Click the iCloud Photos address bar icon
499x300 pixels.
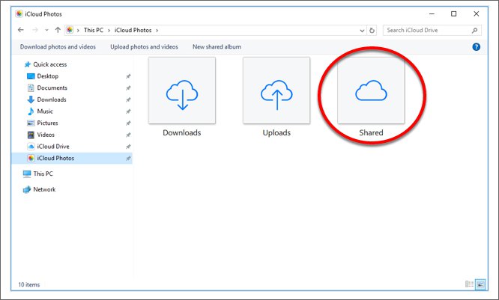pyautogui.click(x=70, y=30)
